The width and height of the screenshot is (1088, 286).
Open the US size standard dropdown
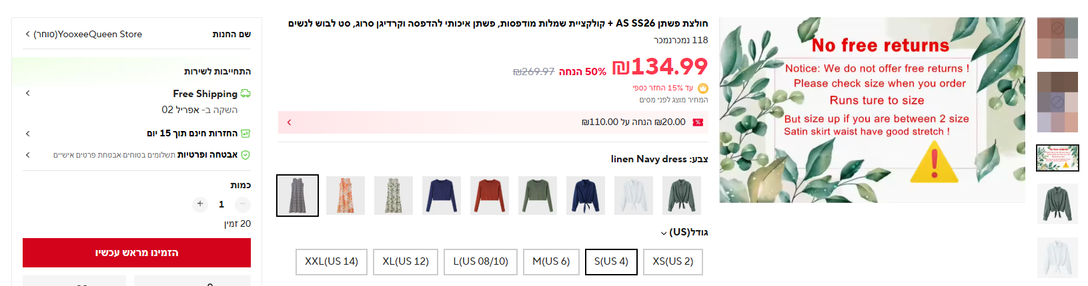664,233
